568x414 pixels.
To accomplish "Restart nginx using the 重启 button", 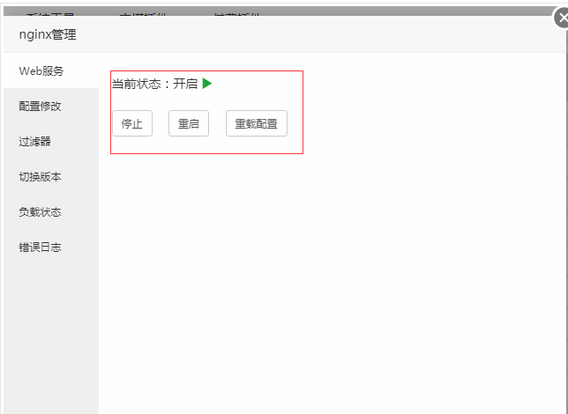I will (189, 123).
